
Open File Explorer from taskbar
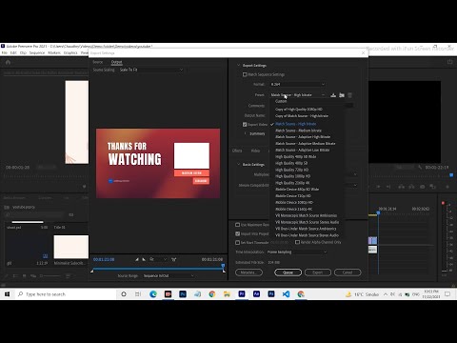point(227,294)
